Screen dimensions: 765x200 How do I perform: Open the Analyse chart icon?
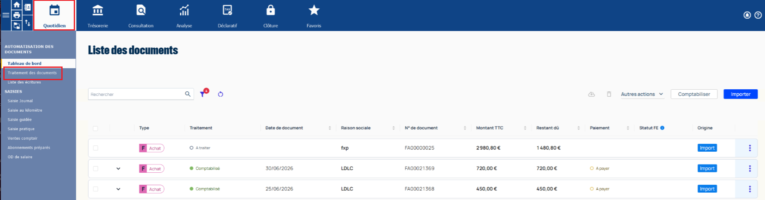184,10
